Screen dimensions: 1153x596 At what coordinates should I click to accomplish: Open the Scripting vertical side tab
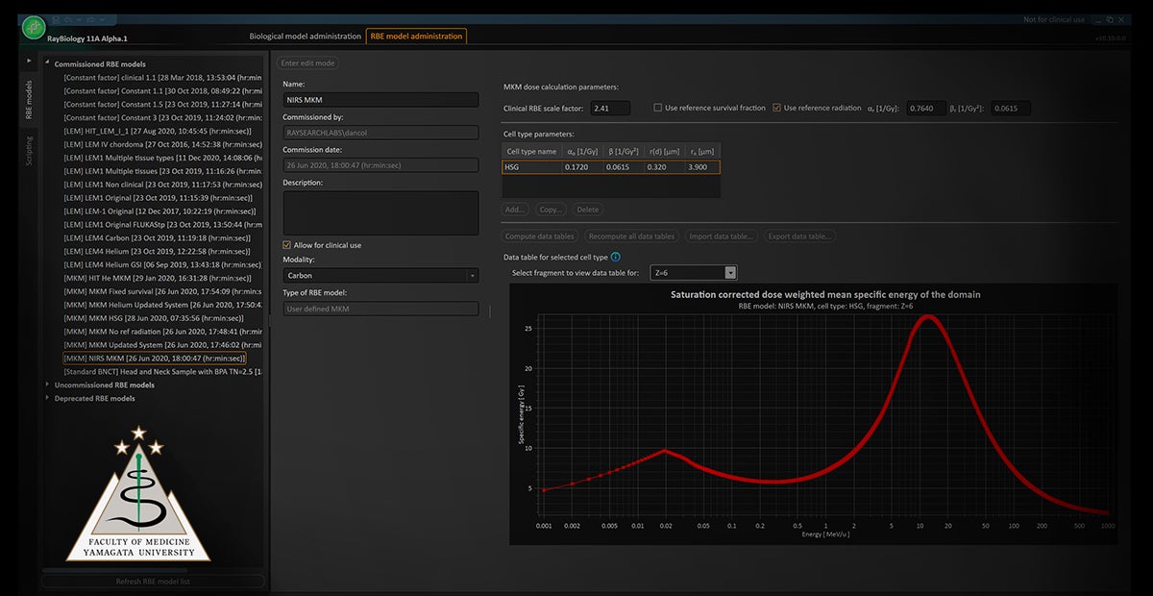pos(28,149)
